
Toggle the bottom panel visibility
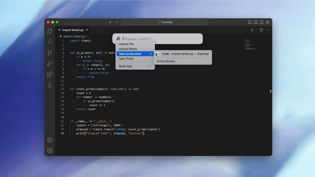pyautogui.click(x=256, y=22)
